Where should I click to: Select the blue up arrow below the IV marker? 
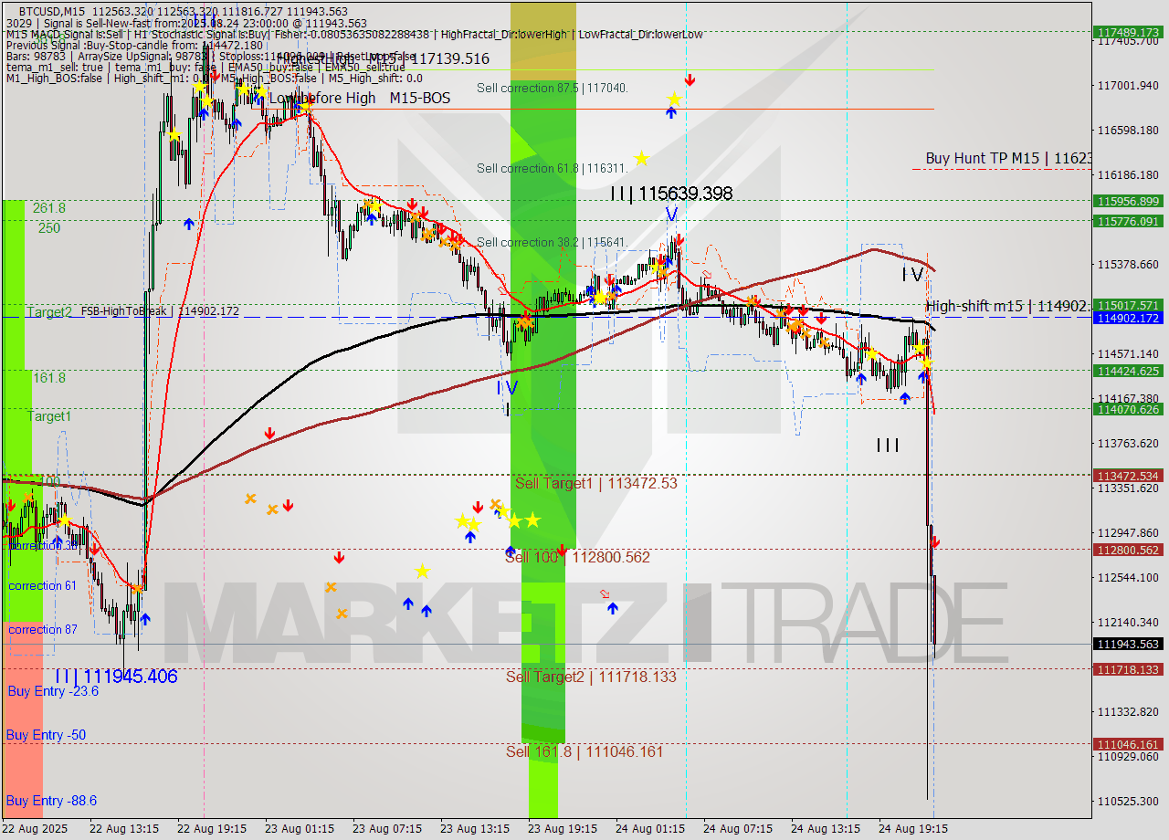[x=470, y=538]
